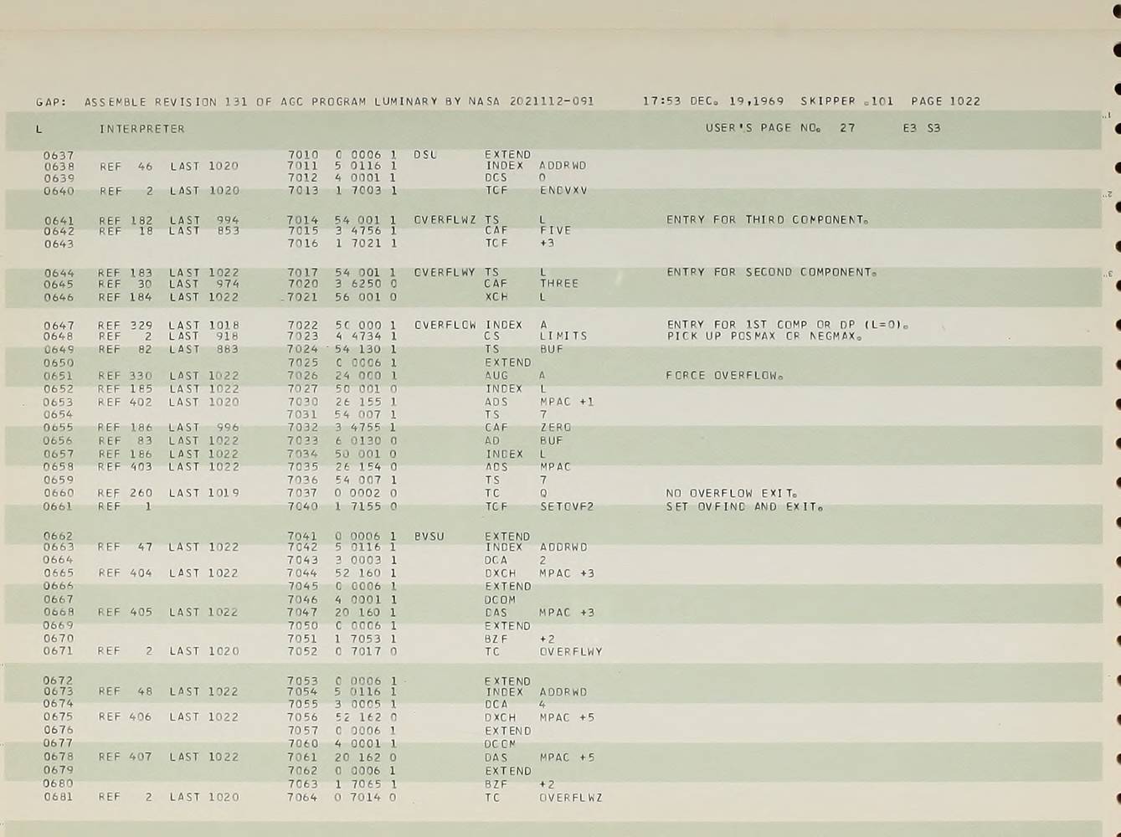Click operand MPAC +3 on line 0668
Screen dimensions: 1121x837
pos(567,613)
